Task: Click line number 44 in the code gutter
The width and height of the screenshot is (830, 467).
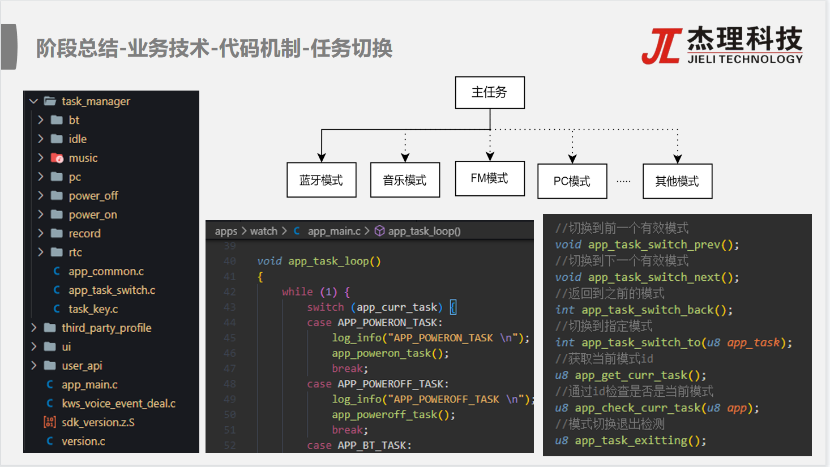Action: coord(229,323)
